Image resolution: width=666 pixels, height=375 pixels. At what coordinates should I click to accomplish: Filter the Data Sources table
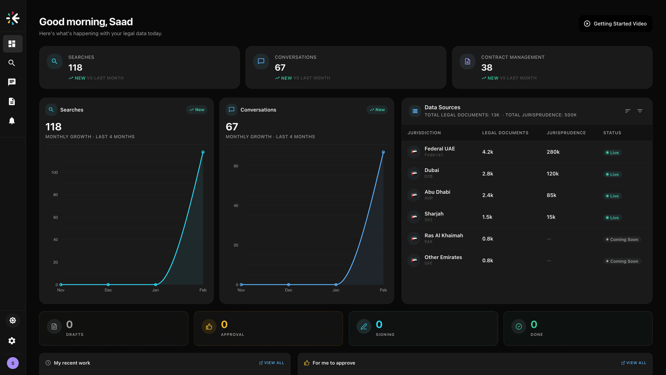(x=640, y=111)
